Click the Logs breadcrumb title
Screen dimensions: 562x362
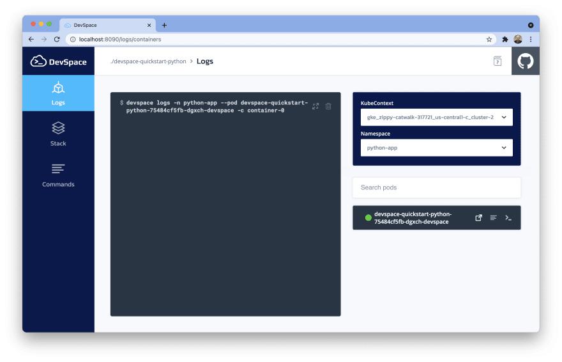pyautogui.click(x=204, y=61)
